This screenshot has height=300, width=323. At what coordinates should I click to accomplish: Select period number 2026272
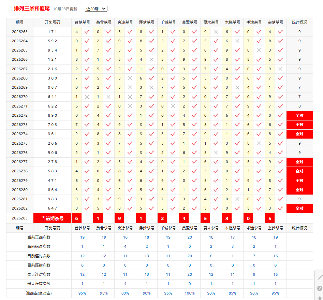coord(19,115)
